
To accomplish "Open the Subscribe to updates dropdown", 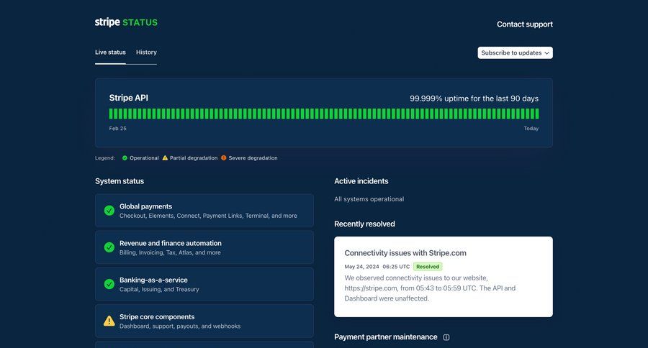I will pos(515,52).
